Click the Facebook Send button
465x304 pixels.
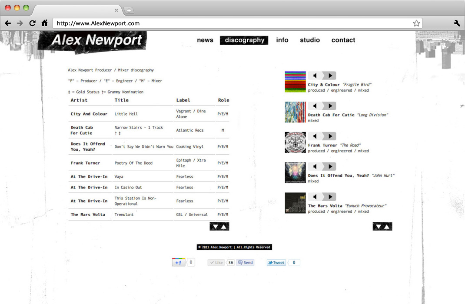(245, 262)
